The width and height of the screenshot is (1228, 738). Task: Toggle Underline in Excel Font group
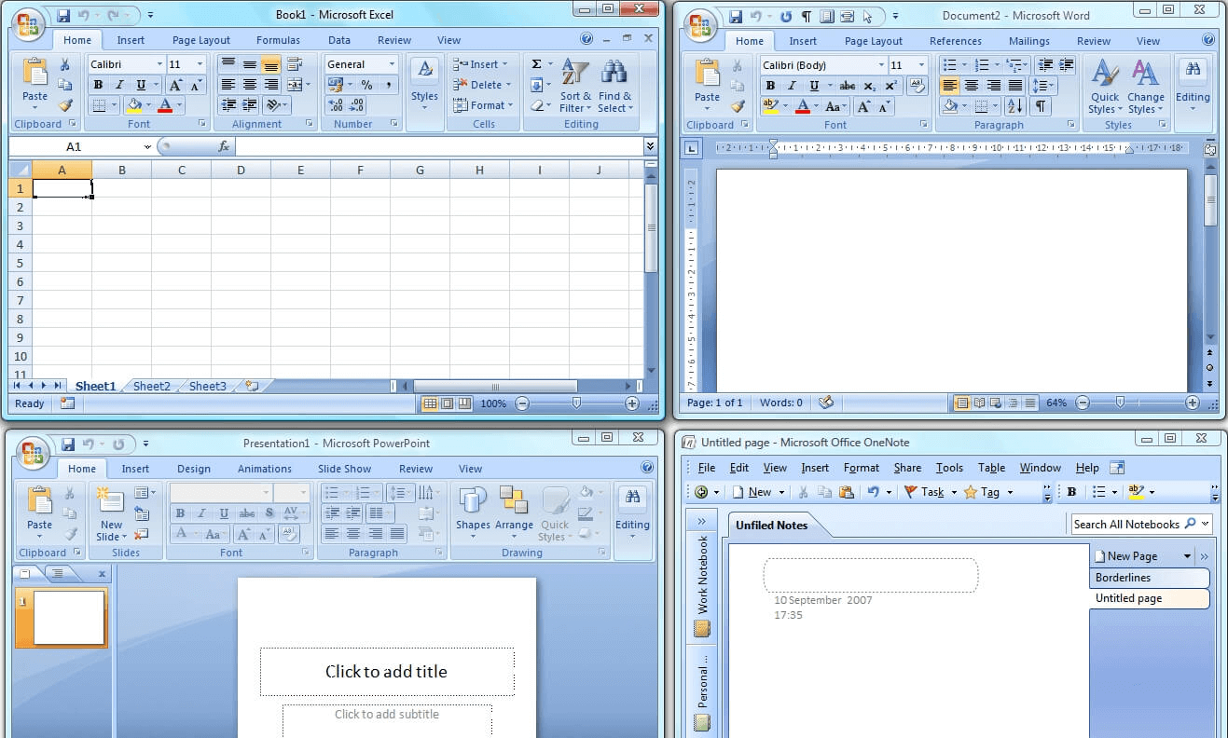(141, 85)
